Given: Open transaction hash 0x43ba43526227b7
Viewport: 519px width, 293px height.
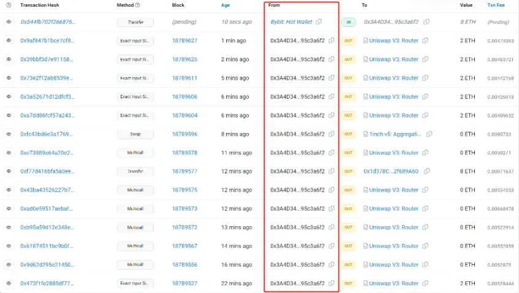Looking at the screenshot, I should click(47, 190).
